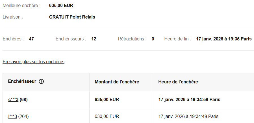Click the "GRATUIT Point Relais" delivery text
Image resolution: width=254 pixels, height=123 pixels.
72,17
